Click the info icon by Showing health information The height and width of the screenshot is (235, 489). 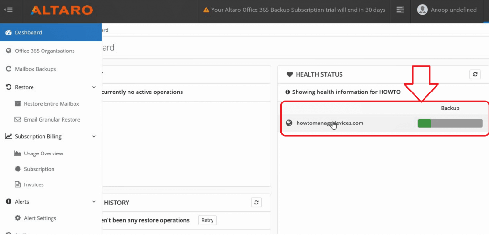click(x=288, y=92)
